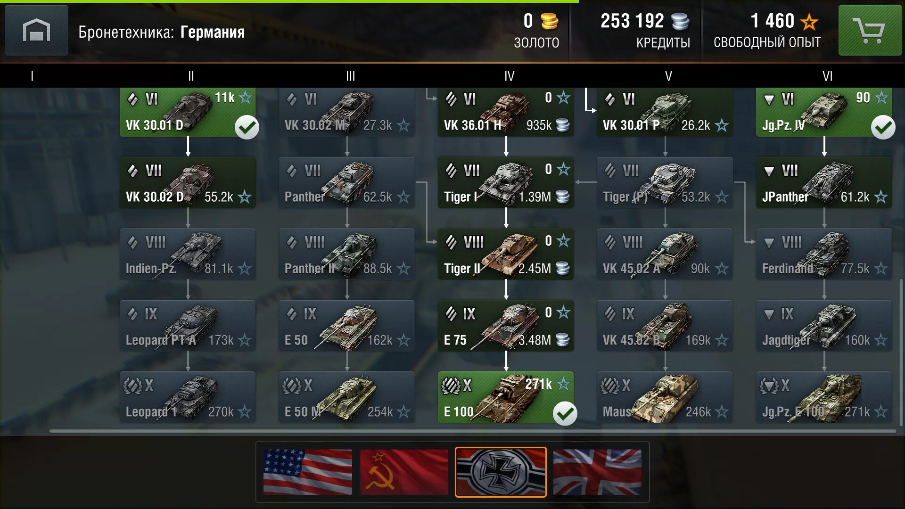Image resolution: width=905 pixels, height=509 pixels.
Task: Click the E 100 checkmark badge
Action: point(565,414)
